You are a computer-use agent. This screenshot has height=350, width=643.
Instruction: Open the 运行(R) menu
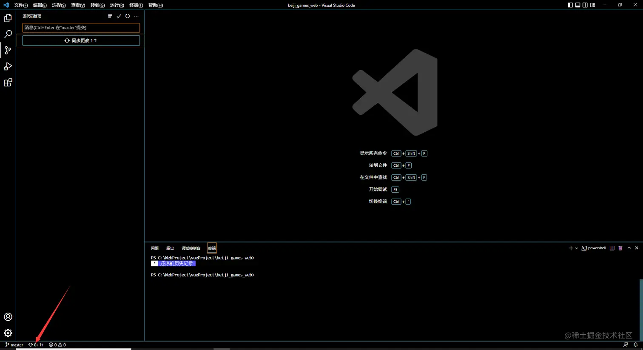tap(117, 5)
